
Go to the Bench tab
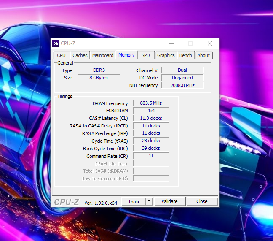[185, 55]
